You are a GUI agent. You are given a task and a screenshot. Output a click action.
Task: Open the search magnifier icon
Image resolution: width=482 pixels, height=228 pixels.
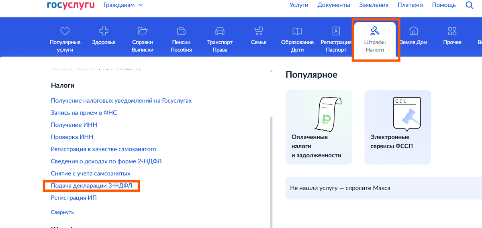469,5
